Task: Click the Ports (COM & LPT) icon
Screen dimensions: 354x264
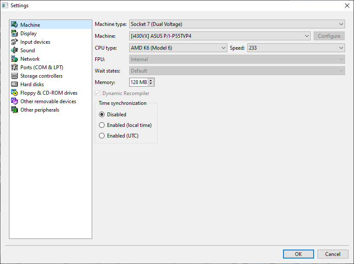Action: point(14,67)
